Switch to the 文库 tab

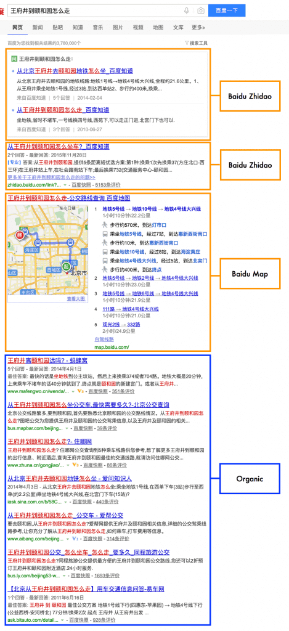178,28
